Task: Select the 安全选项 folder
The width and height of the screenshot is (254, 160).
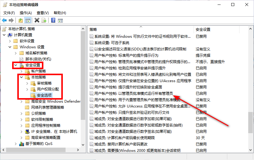Action: point(44,95)
